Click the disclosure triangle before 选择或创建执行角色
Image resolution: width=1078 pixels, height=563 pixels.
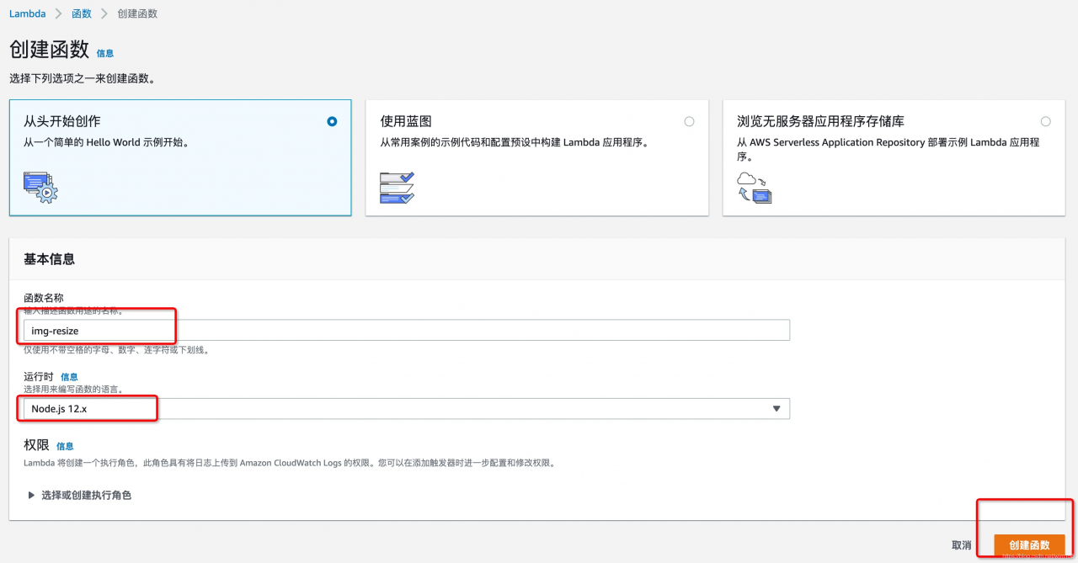[x=31, y=495]
